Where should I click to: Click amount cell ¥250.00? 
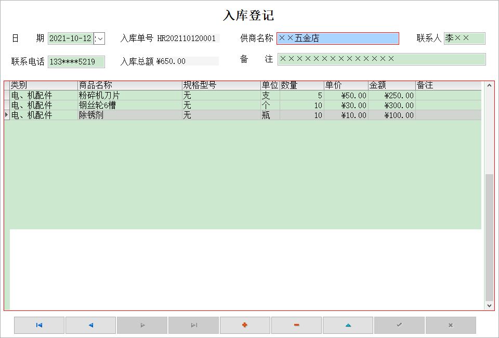(x=392, y=96)
